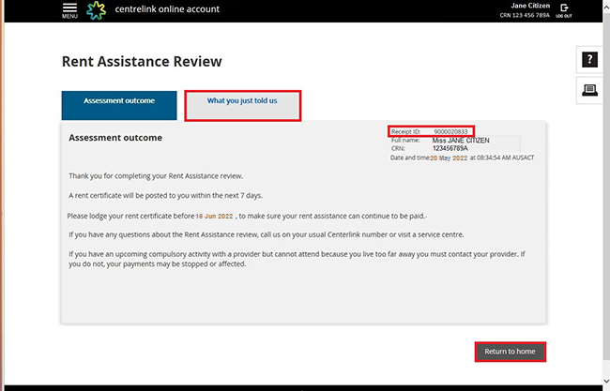610x391 pixels.
Task: Click 'Thank you for completing' sentence
Action: 156,176
